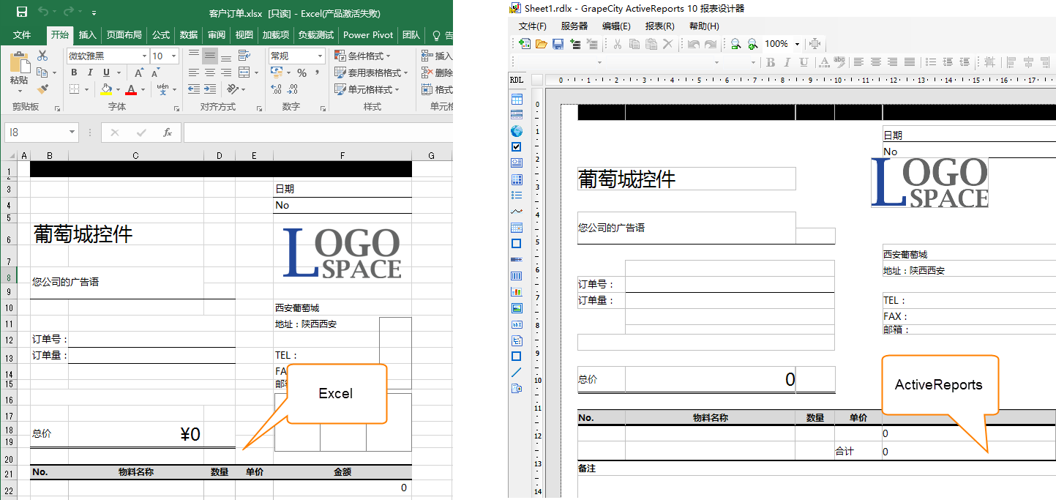Open ActiveReports 报表(R) menu
Screen dimensions: 1056x500
[x=659, y=26]
